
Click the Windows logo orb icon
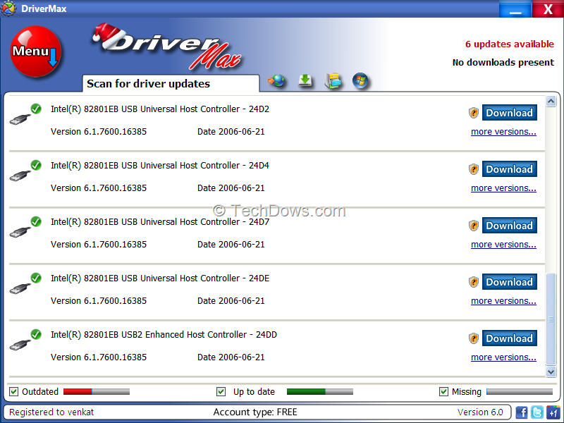click(x=360, y=80)
